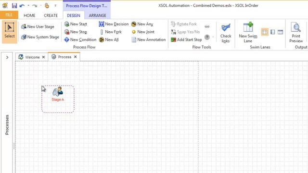Insert a New Any node
Image resolution: width=308 pixels, height=173 pixels.
[x=142, y=24]
